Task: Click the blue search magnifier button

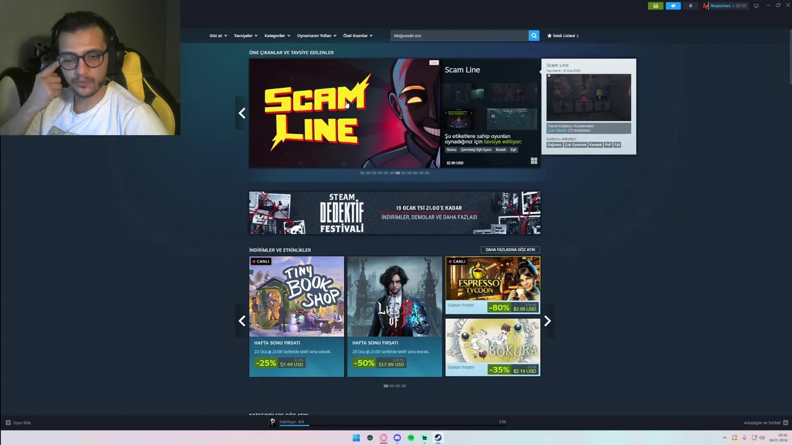Action: (534, 35)
